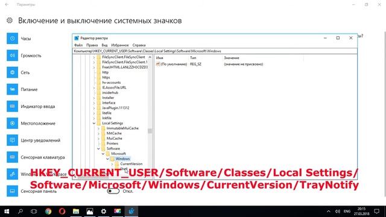Open File Explorer from the taskbar
The image size is (386, 217).
(x=76, y=211)
